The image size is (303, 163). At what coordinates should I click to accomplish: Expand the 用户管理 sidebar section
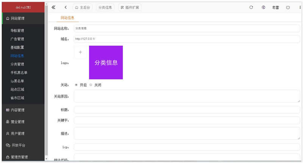(x=22, y=134)
